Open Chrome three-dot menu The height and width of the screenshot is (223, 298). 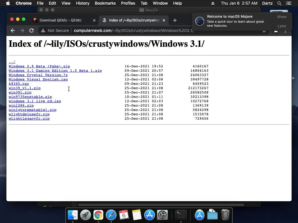285,31
